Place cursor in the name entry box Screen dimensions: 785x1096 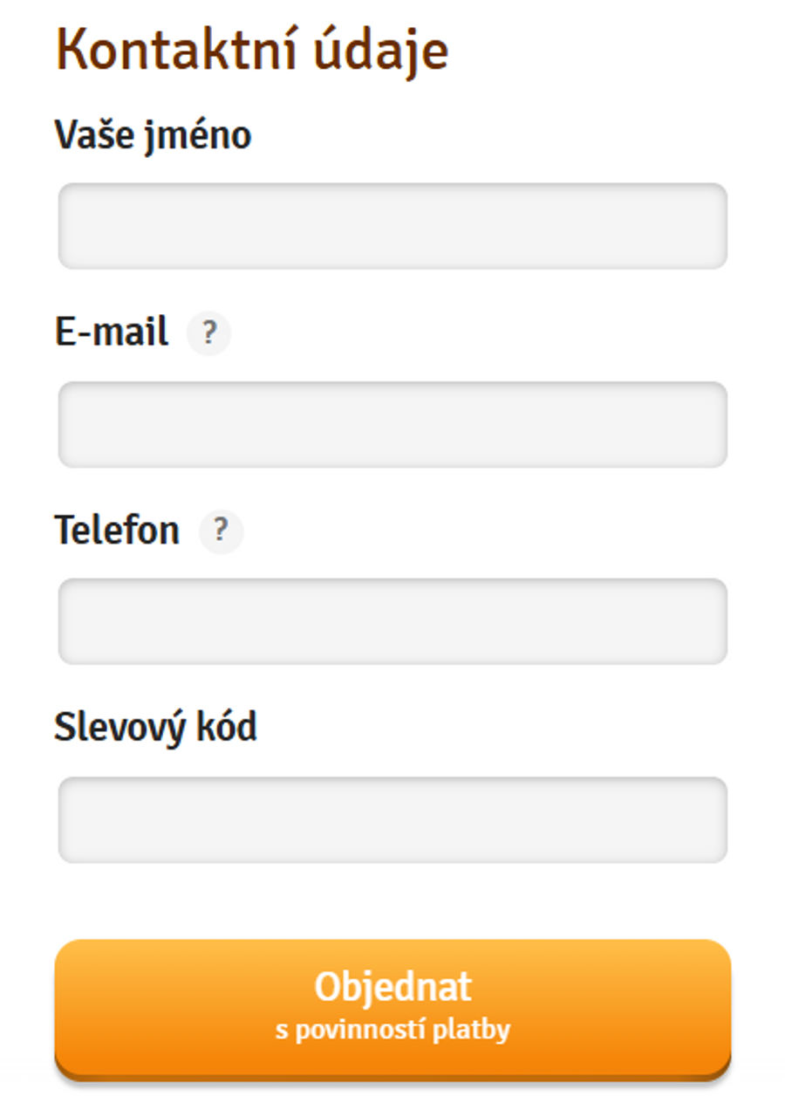pyautogui.click(x=392, y=226)
